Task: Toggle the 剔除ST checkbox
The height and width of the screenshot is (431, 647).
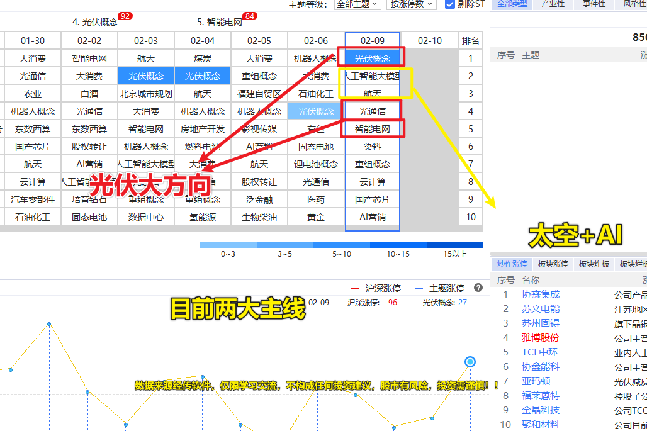Action: point(450,4)
